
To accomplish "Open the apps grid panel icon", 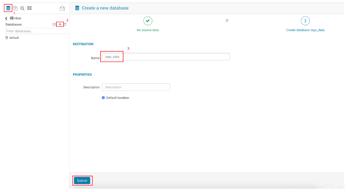I will (30, 8).
